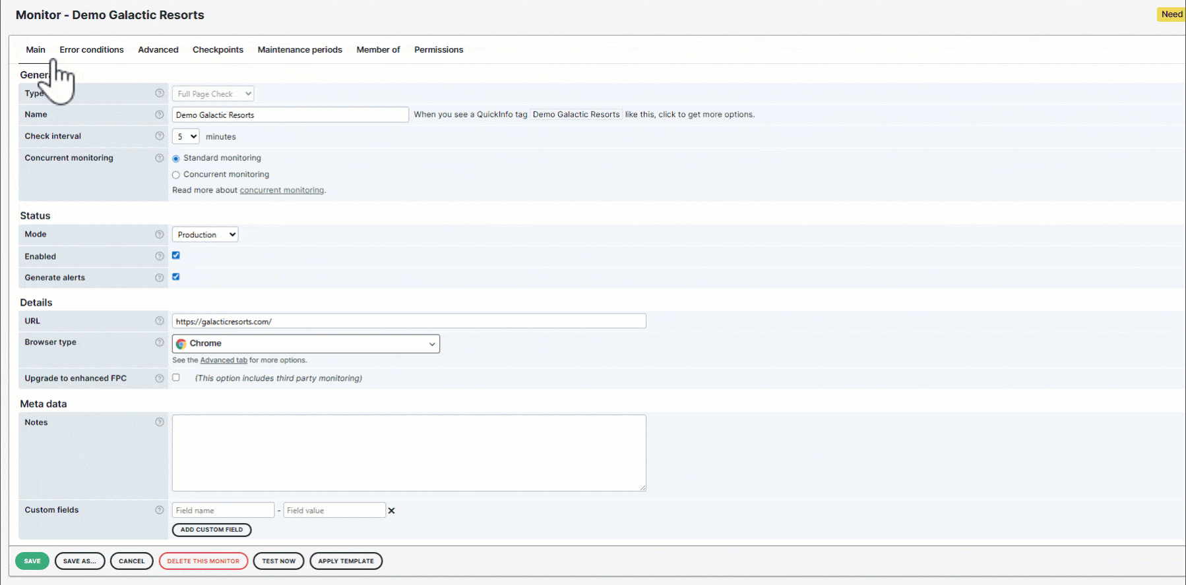
Task: Switch to the Error conditions tab
Action: [x=92, y=50]
